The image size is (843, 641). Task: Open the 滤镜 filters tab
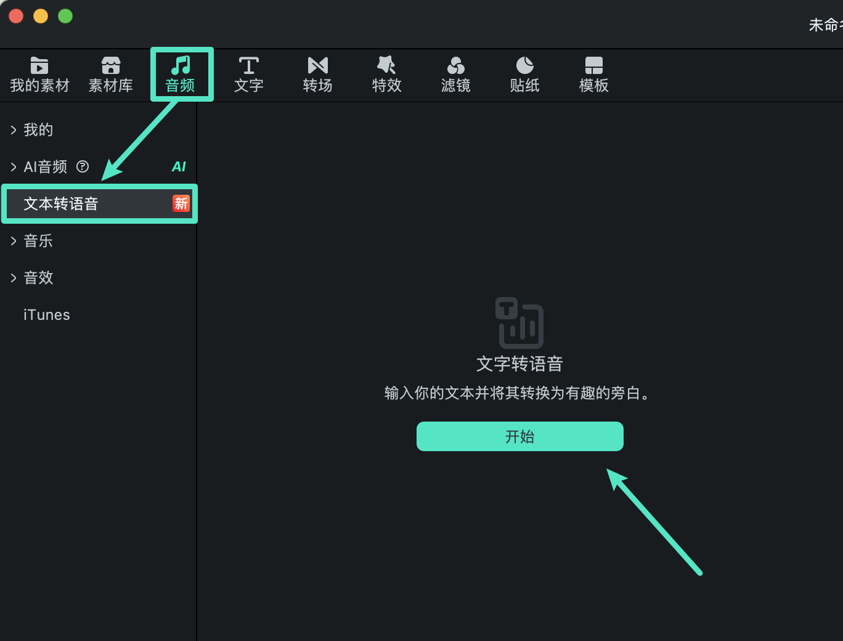[456, 75]
